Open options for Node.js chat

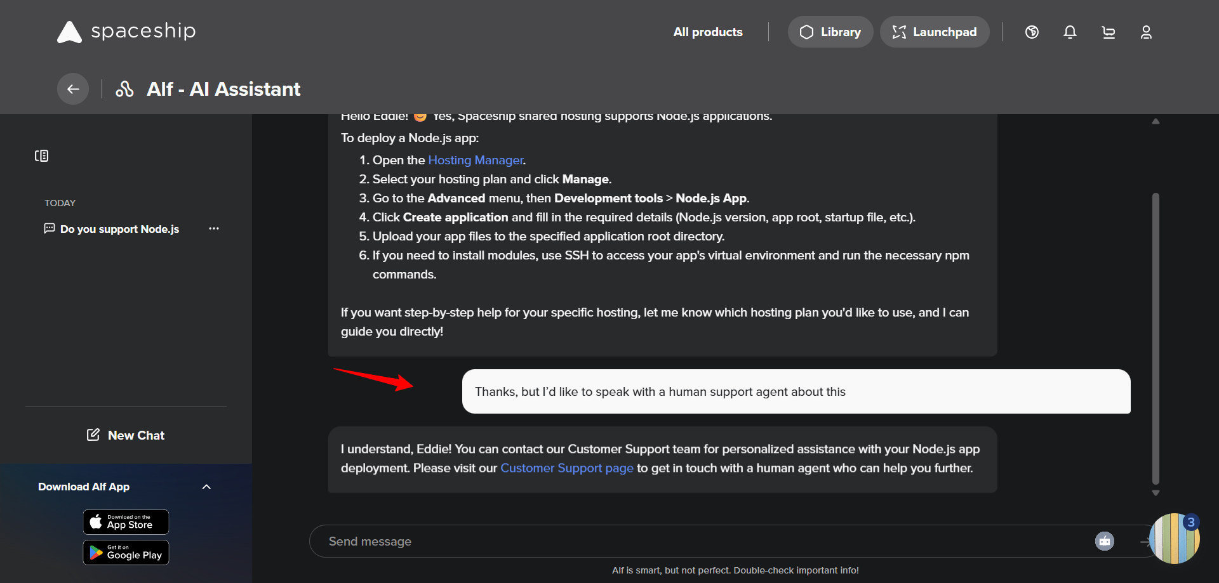click(x=214, y=228)
